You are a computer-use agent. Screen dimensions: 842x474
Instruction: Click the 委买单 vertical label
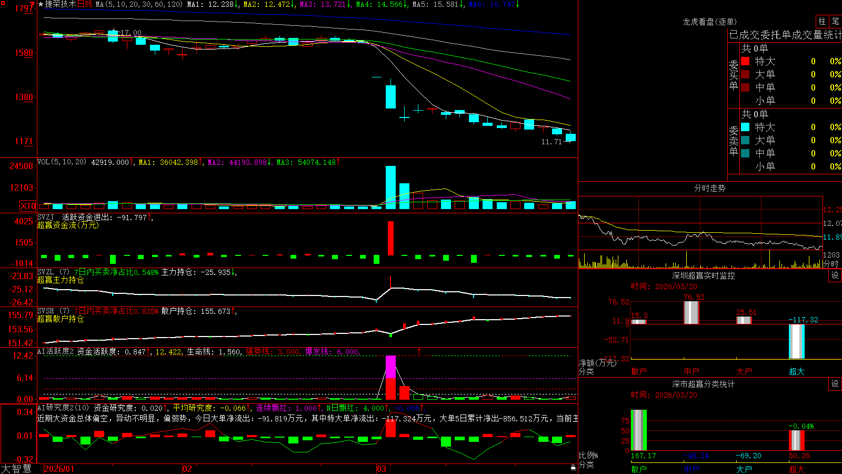(x=734, y=75)
